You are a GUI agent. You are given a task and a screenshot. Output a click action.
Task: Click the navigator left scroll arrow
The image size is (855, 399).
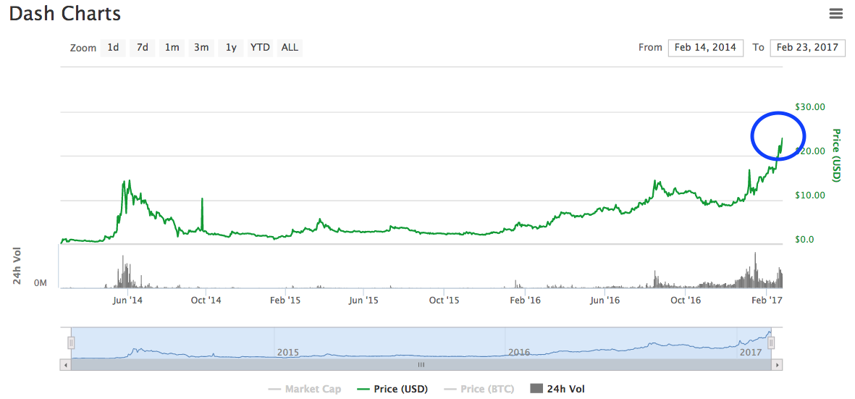66,365
